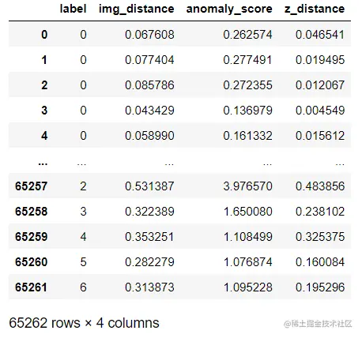Click img_distance value 0.067608
The height and width of the screenshot is (338, 362).
click(x=149, y=35)
